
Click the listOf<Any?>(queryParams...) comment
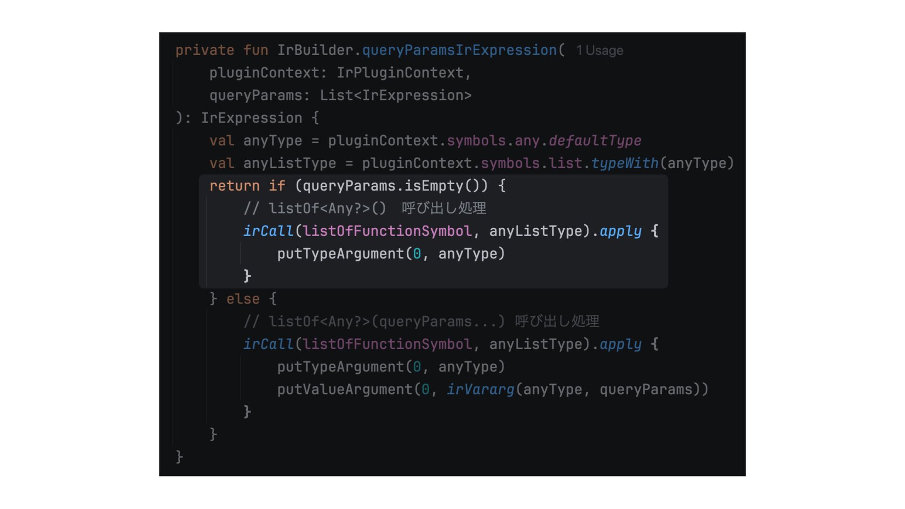coord(421,321)
